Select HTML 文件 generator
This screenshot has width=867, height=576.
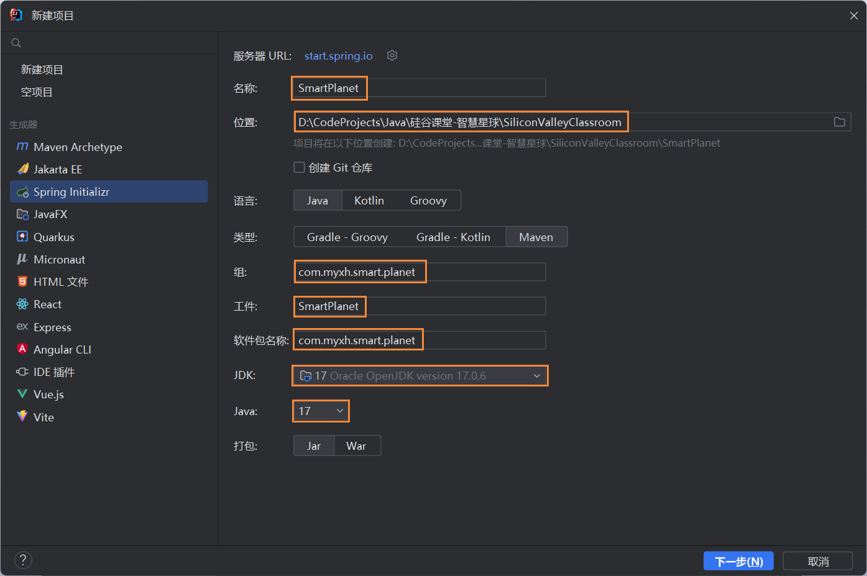[109, 281]
